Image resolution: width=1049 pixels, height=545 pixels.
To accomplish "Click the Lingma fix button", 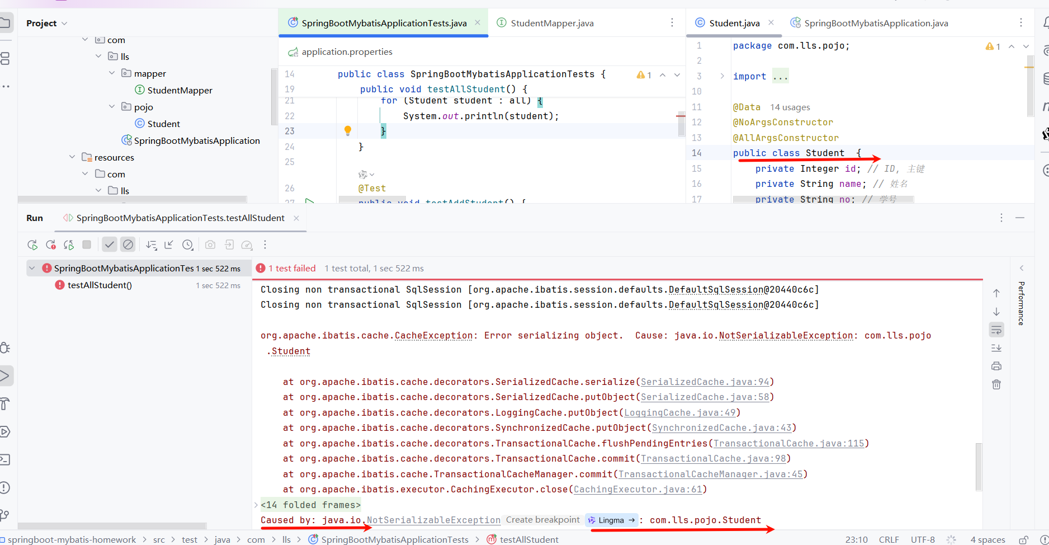I will pos(611,520).
